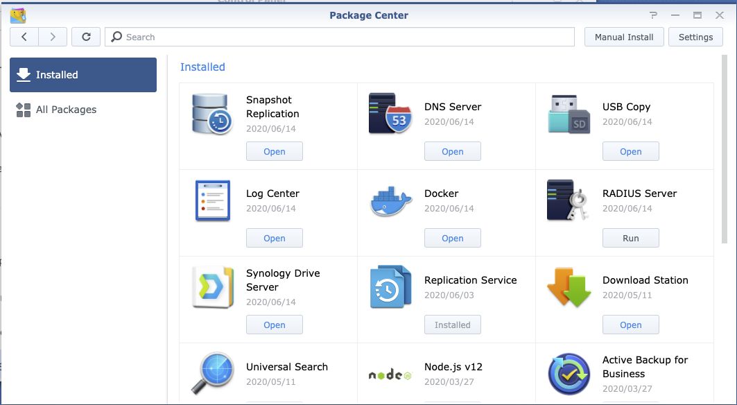This screenshot has height=405, width=737.
Task: Click the Docker package name
Action: tap(442, 193)
